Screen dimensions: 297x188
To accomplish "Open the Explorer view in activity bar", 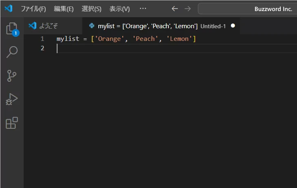I will (x=11, y=29).
